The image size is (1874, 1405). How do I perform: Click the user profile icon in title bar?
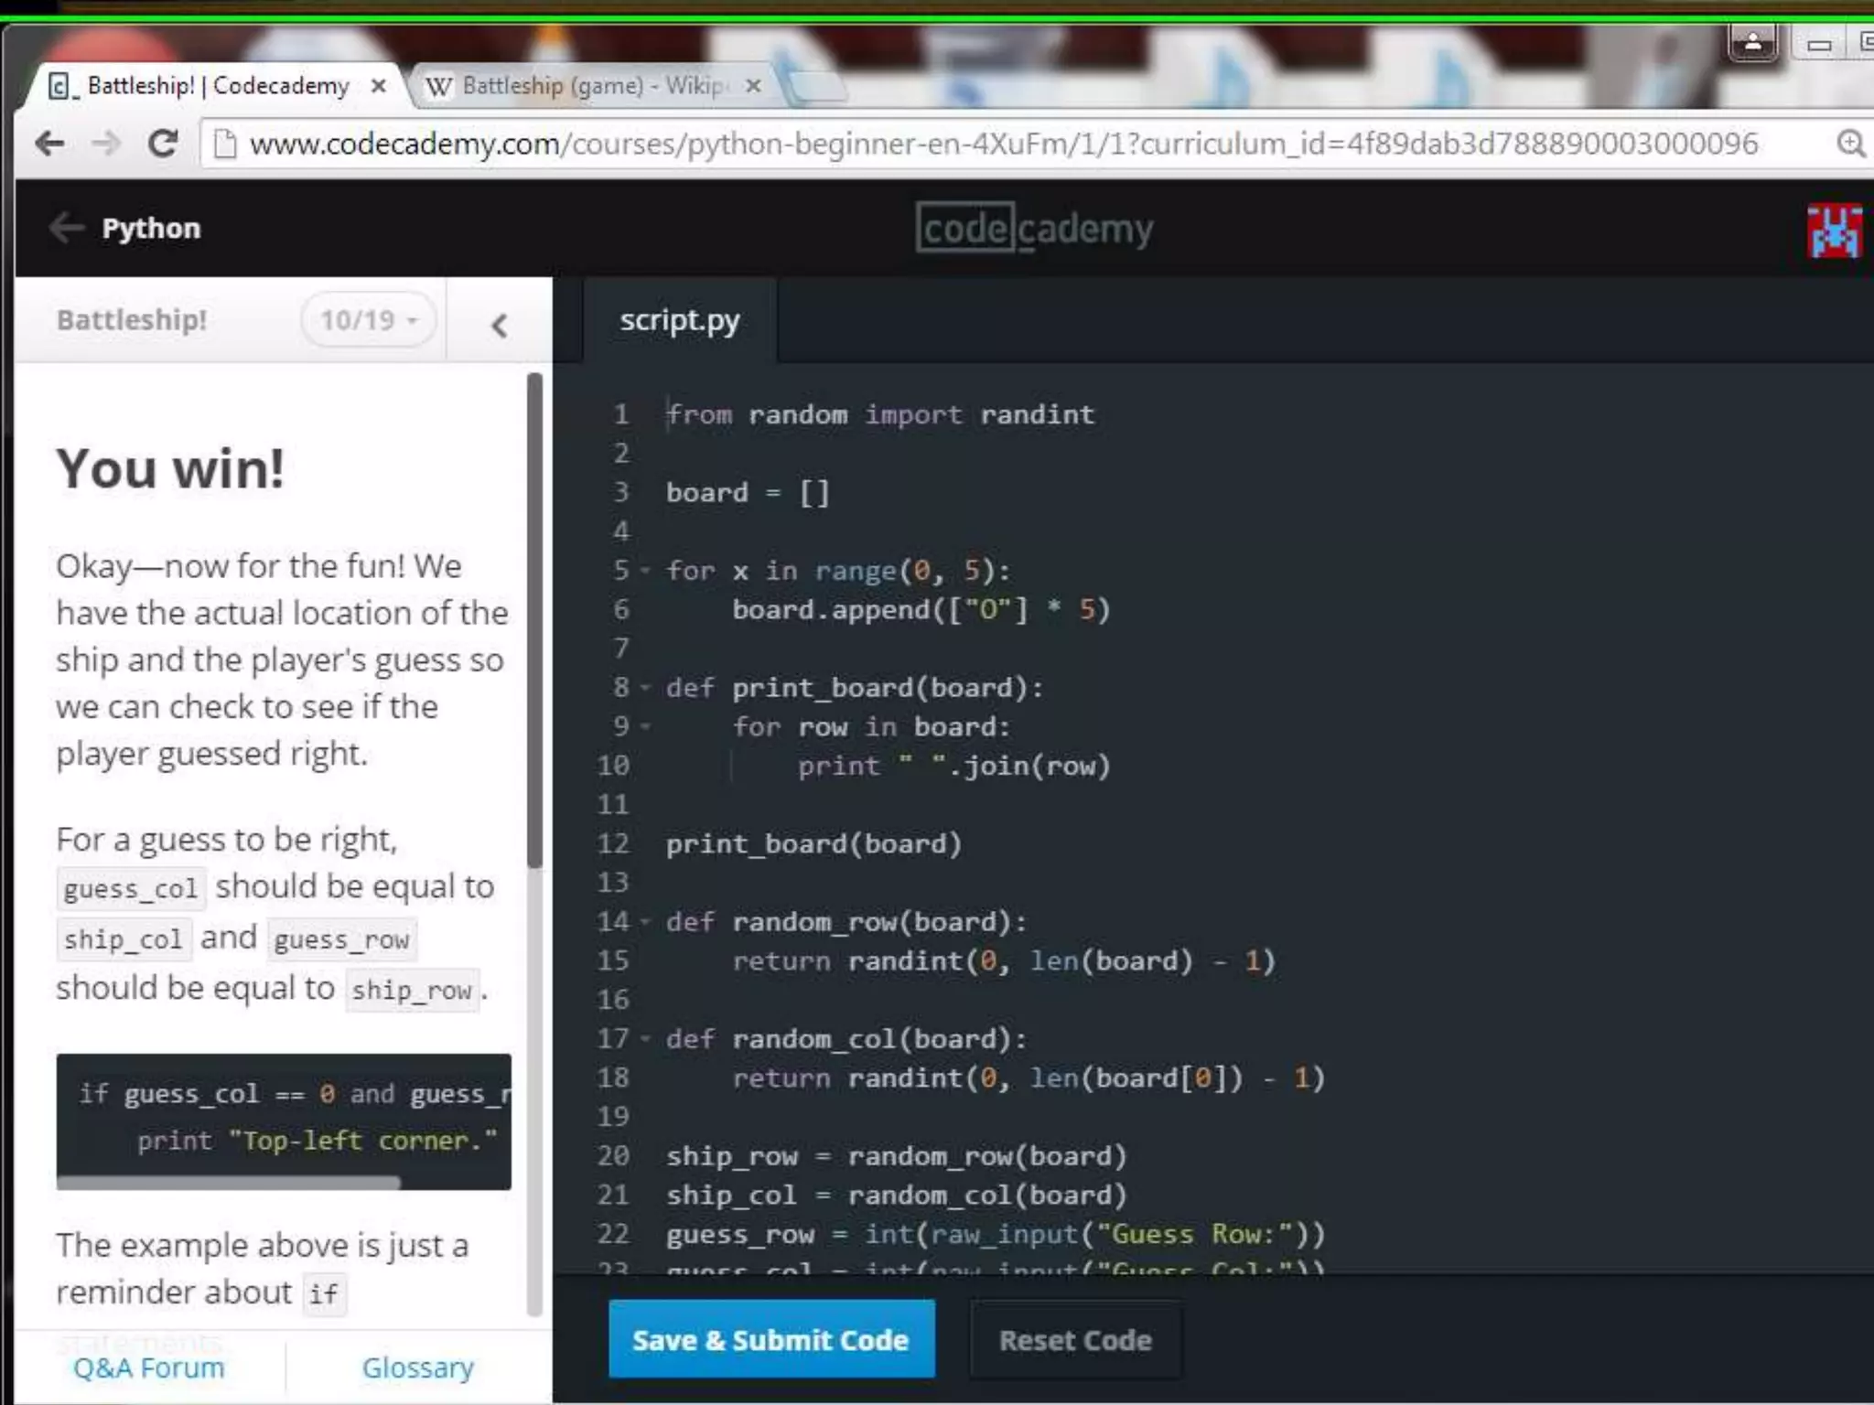tap(1752, 42)
